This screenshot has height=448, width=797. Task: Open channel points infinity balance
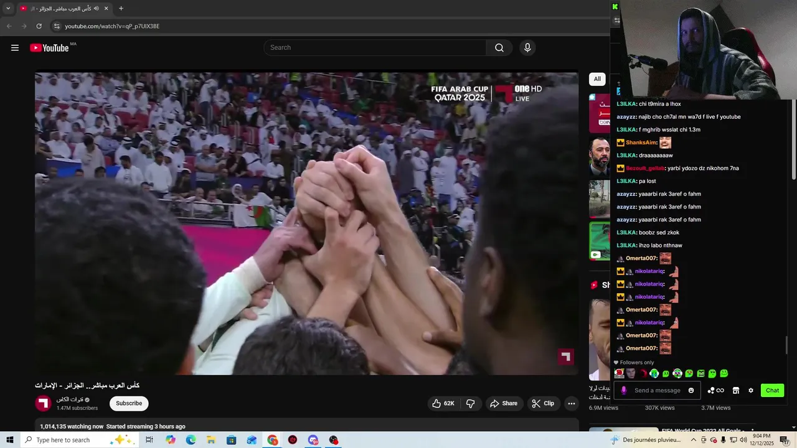point(716,390)
